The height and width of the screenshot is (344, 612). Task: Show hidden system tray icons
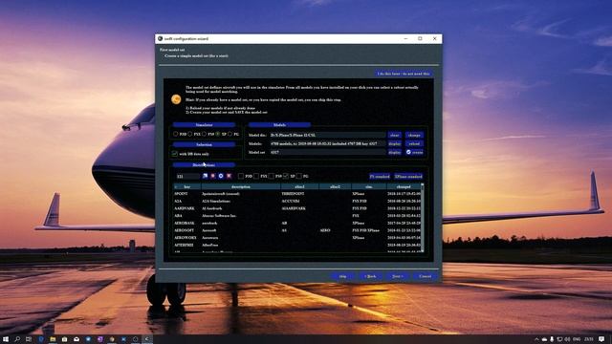[536, 339]
